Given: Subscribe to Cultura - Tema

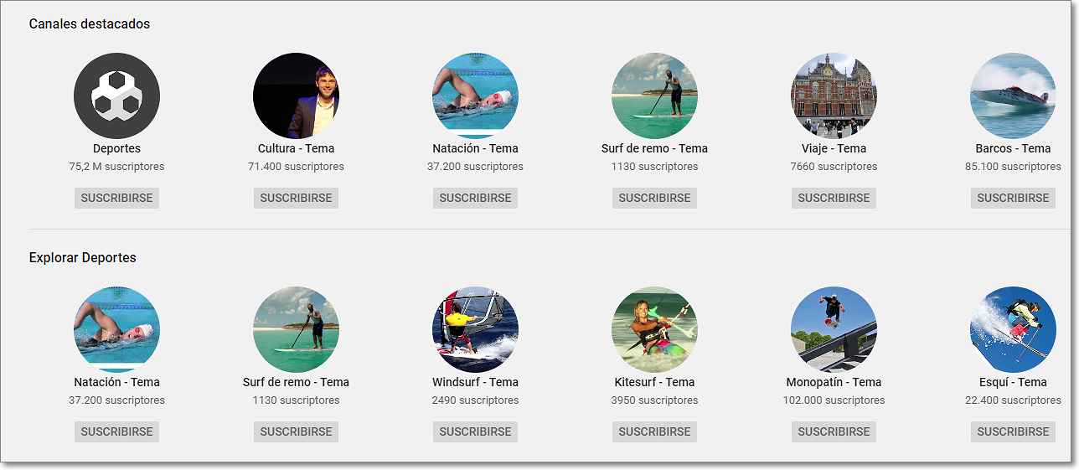Looking at the screenshot, I should 296,198.
